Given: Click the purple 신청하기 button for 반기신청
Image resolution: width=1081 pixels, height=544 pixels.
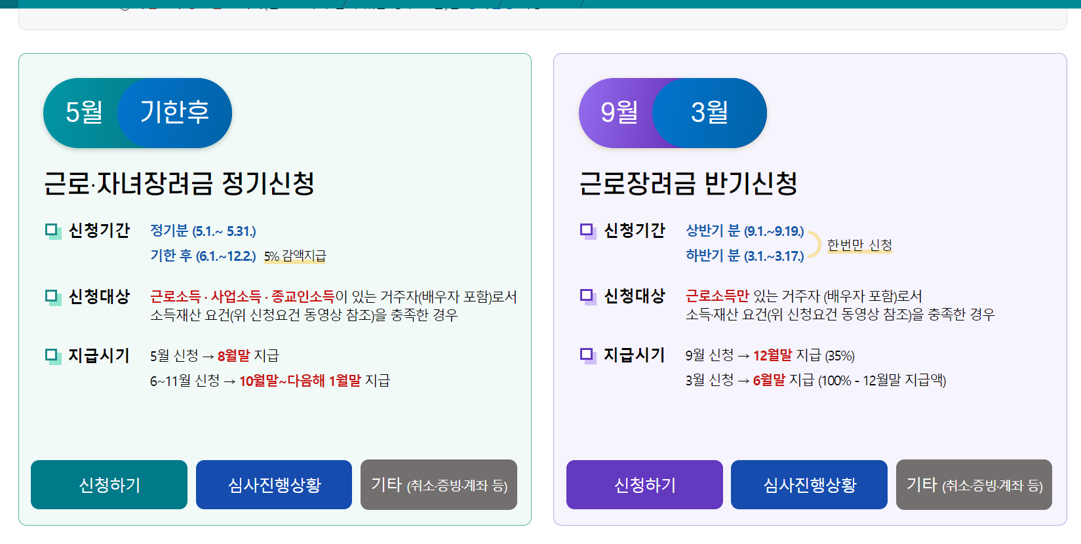Looking at the screenshot, I should [x=644, y=484].
